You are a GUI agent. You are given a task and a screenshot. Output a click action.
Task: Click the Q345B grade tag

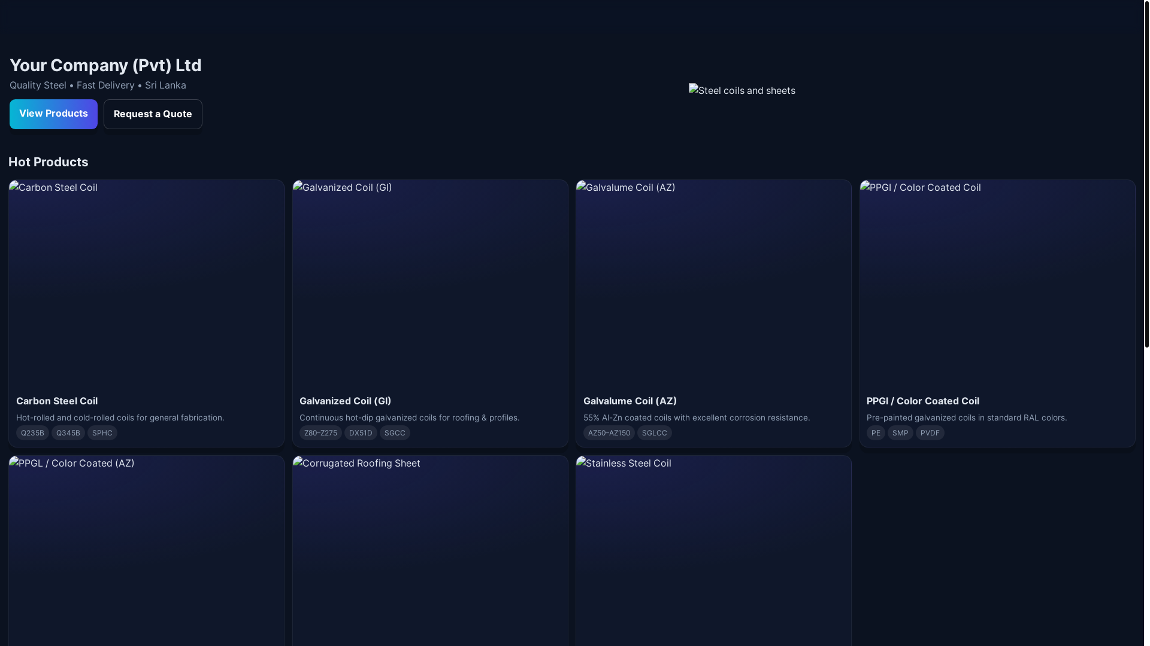point(68,433)
